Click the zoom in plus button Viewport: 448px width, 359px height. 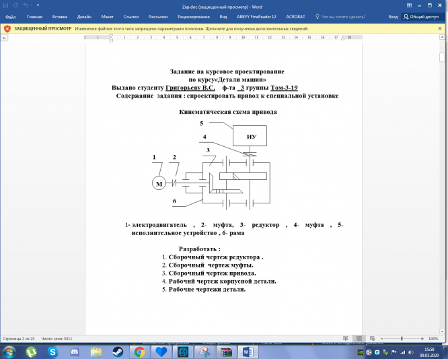tap(422, 339)
